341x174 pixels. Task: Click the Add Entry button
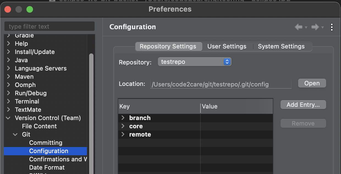303,105
